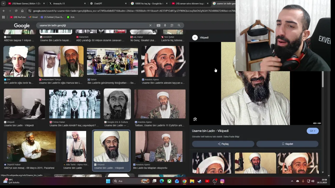Open the Bin Ladin bu kitapları okuyordu image
Image resolution: width=335 pixels, height=188 pixels.
[159, 146]
